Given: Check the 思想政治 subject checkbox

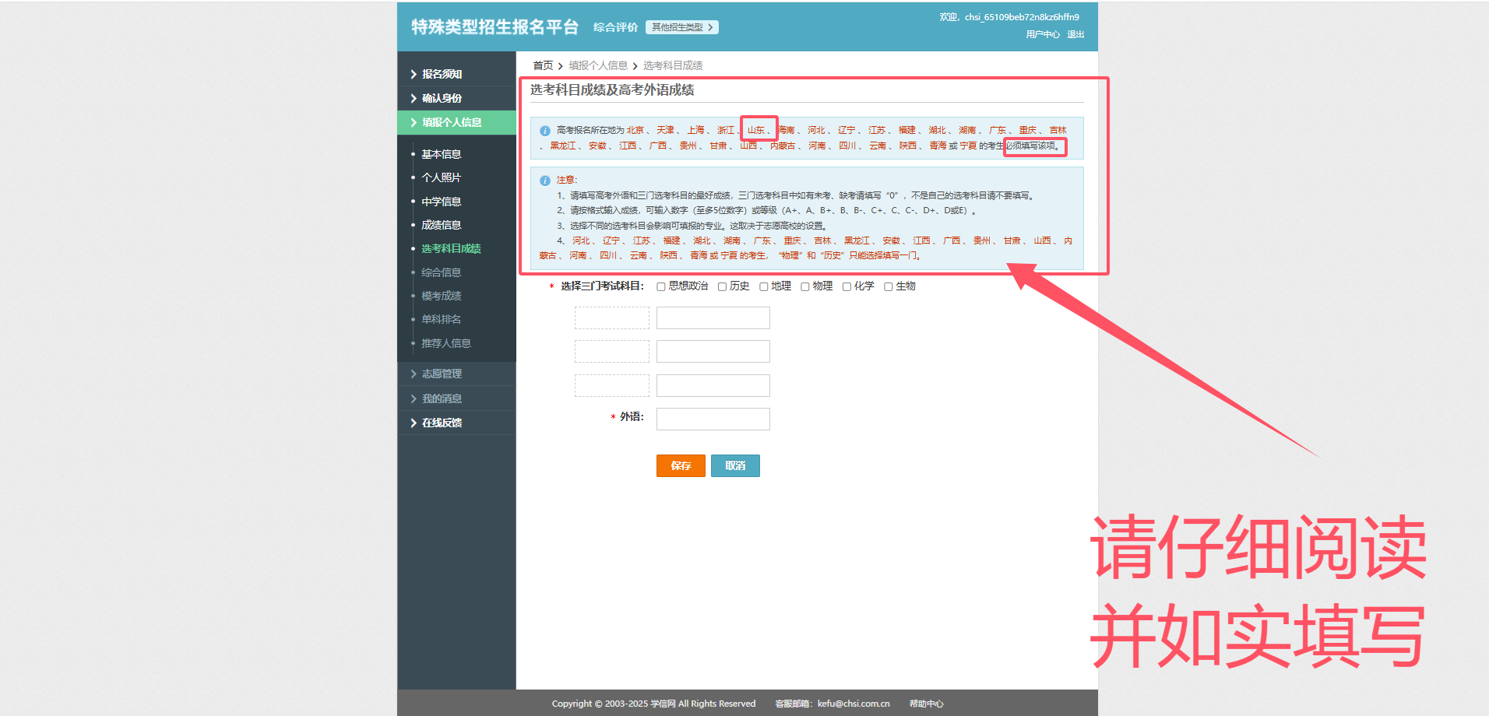Looking at the screenshot, I should pos(661,287).
